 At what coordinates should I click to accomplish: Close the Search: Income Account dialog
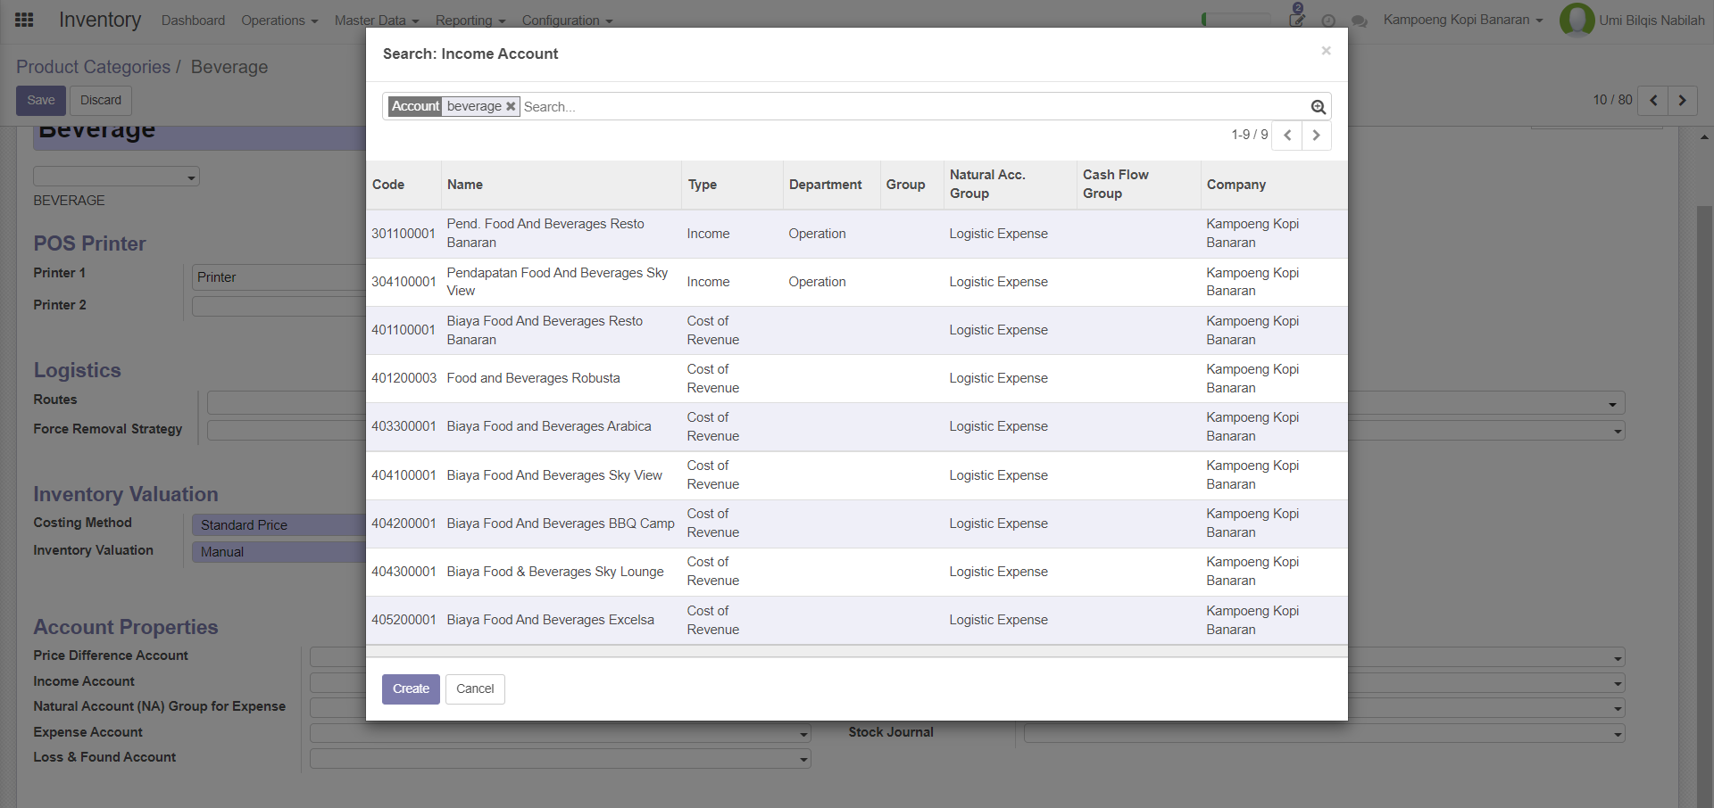click(1326, 51)
